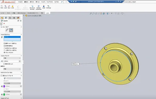Click the green checkmark to confirm fillet
This screenshot has height=99, width=156.
1,23
